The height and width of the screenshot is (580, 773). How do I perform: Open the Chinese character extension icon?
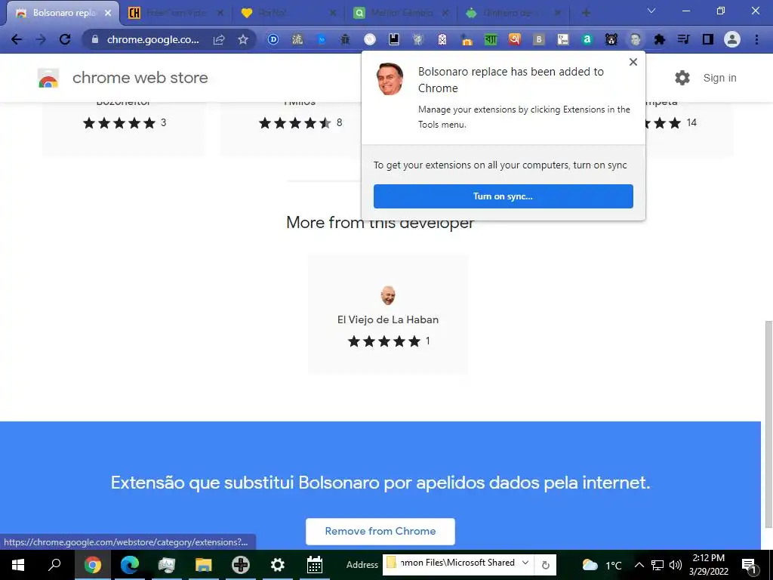tap(297, 39)
